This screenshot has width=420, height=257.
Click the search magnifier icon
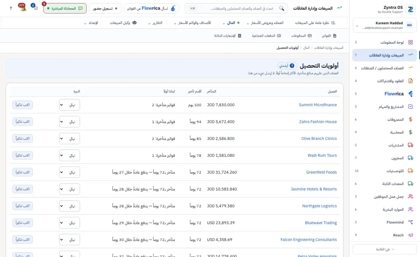(281, 8)
